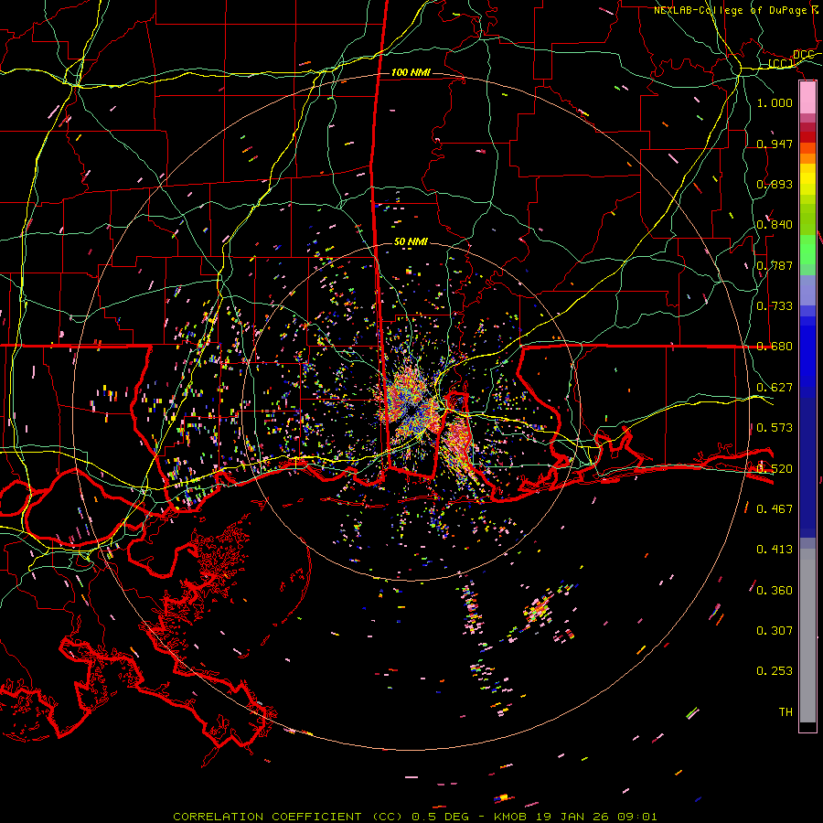Select the 0.893 scale label
823x823 pixels.
pos(775,184)
